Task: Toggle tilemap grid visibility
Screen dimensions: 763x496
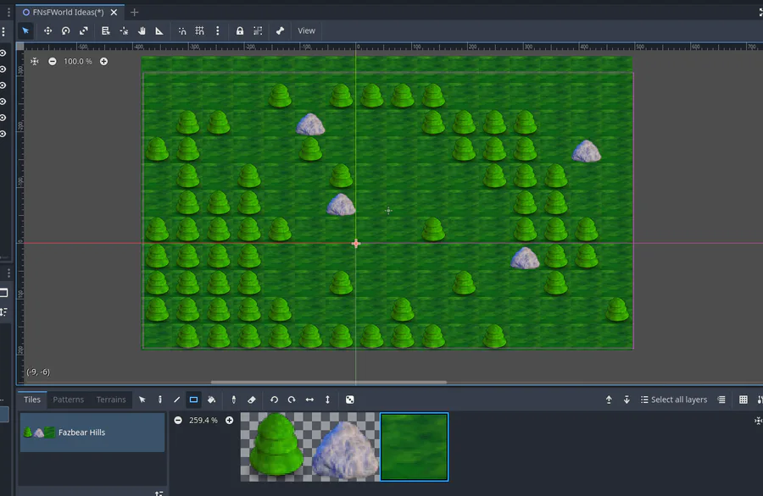Action: point(743,400)
